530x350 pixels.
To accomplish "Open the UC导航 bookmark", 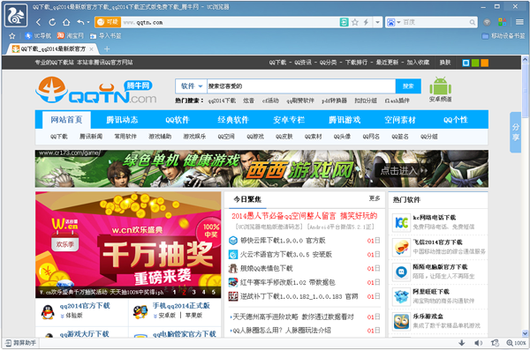I will tap(38, 36).
